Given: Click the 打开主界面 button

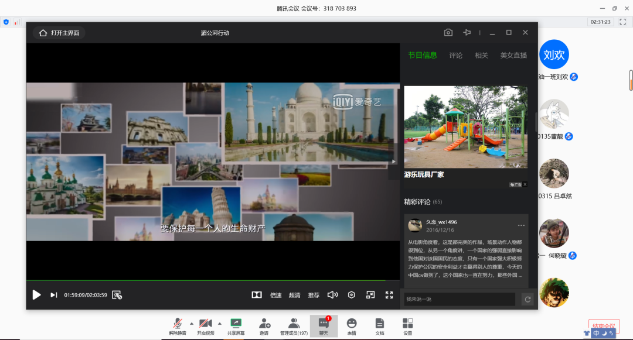Looking at the screenshot, I should (x=59, y=33).
